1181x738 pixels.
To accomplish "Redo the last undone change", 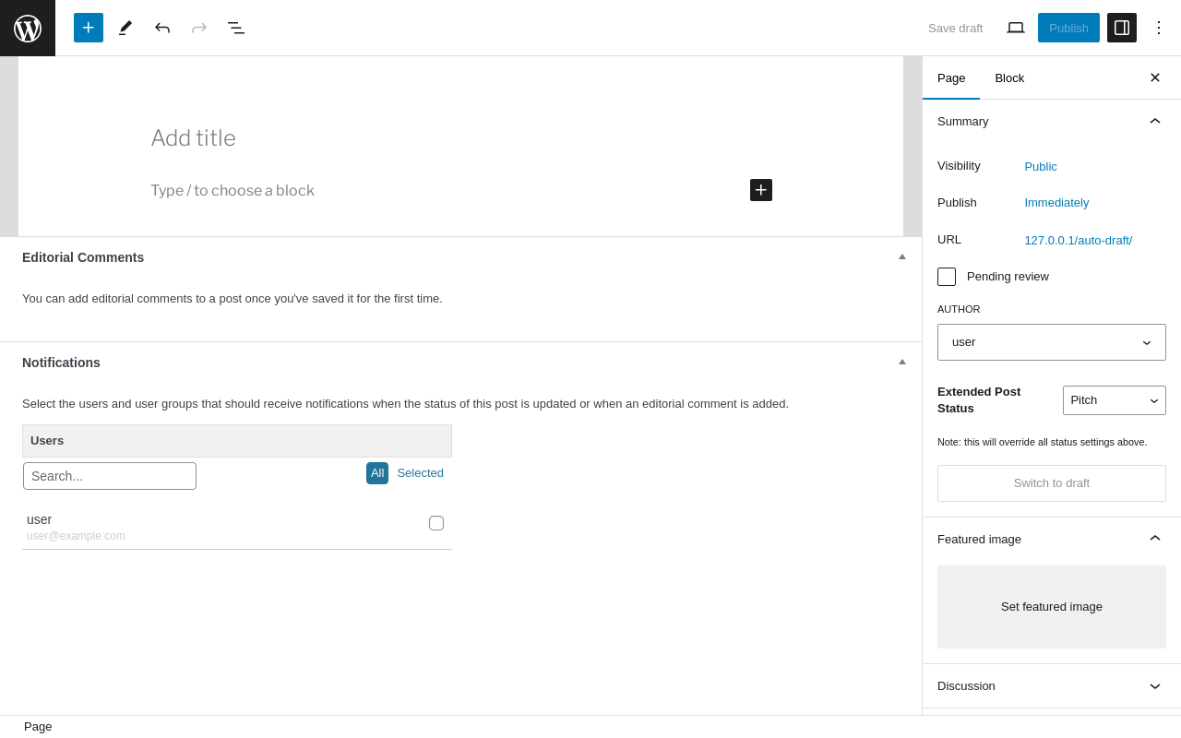I will click(x=199, y=28).
